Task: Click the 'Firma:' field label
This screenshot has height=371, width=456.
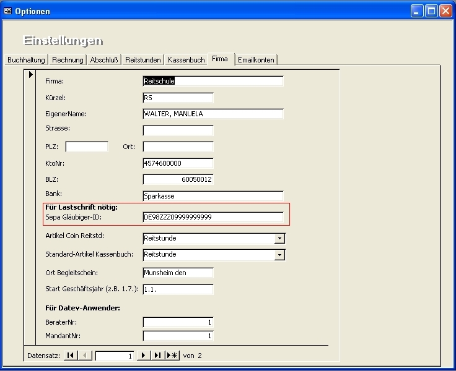Action: coord(55,81)
